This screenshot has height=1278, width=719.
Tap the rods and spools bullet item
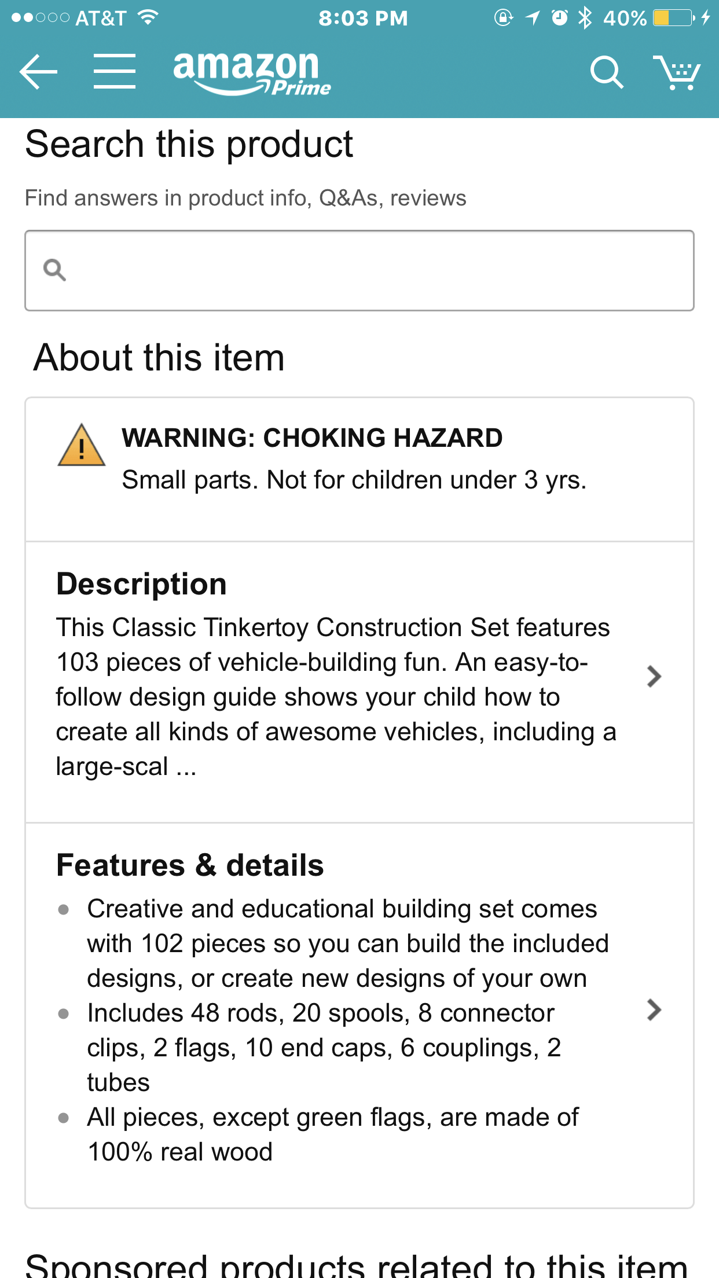coord(324,1048)
